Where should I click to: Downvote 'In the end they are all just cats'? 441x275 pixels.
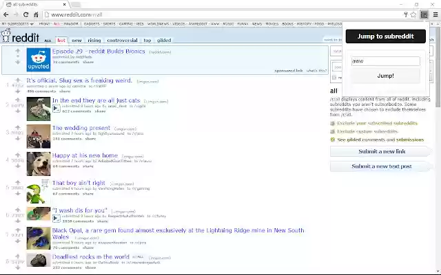point(18,111)
